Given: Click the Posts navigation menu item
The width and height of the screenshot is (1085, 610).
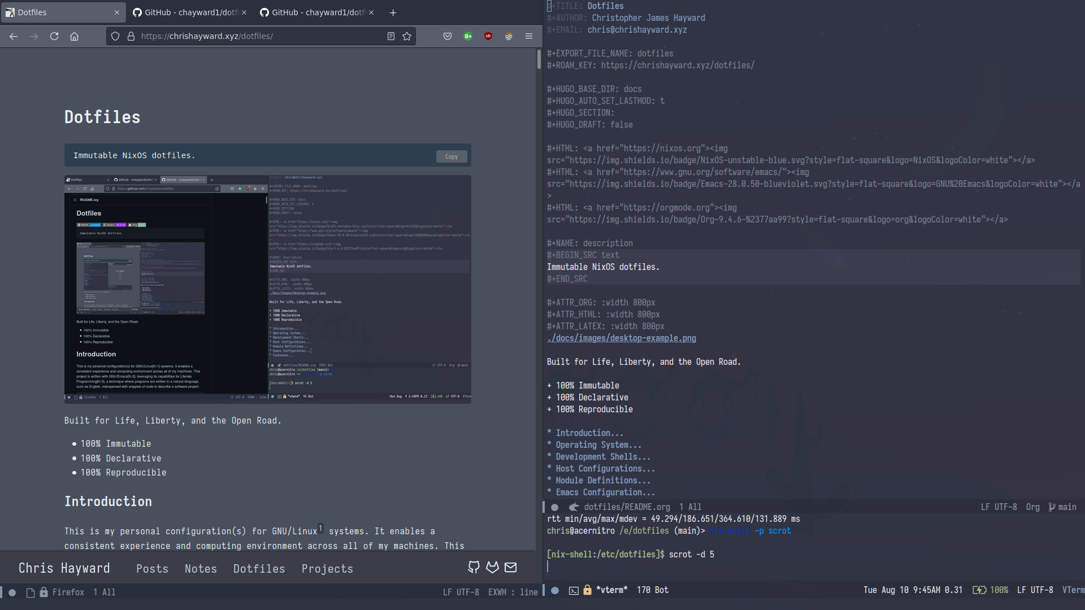Looking at the screenshot, I should click(151, 568).
